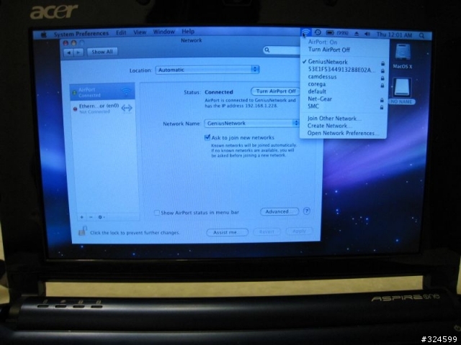Click the Show All button
Image resolution: width=461 pixels, height=345 pixels.
click(x=102, y=52)
